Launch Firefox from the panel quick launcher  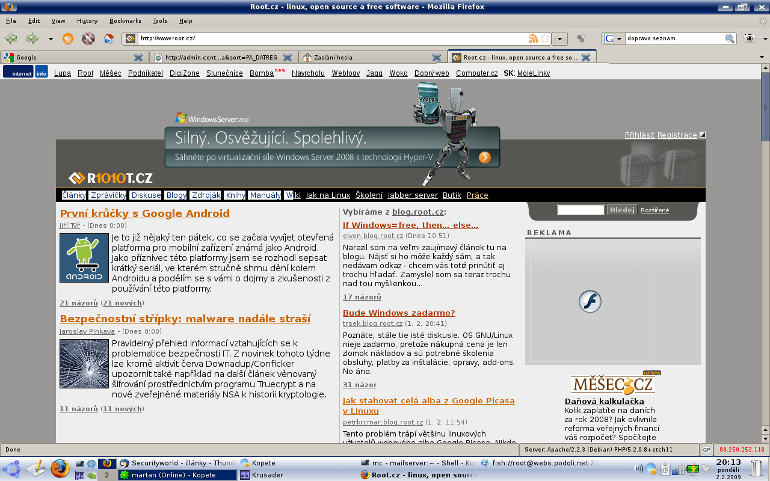[60, 468]
